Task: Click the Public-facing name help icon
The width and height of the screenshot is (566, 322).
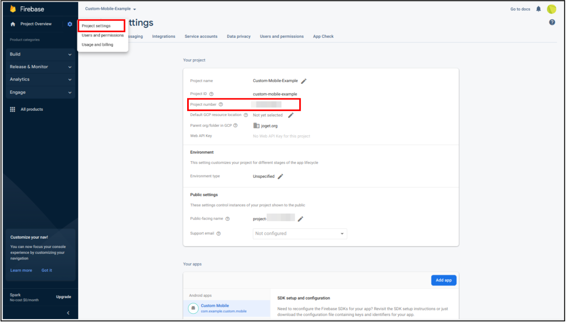Action: [x=228, y=219]
